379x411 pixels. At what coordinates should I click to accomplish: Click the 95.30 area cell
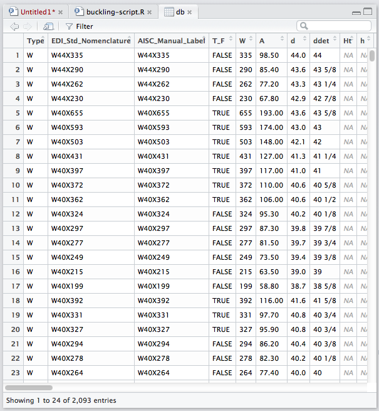pyautogui.click(x=271, y=214)
